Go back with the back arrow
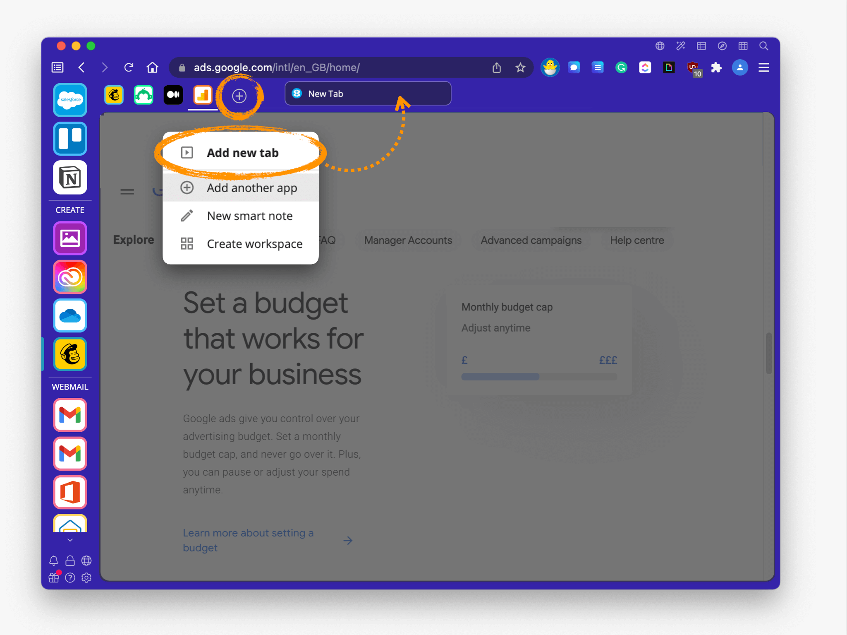847x635 pixels. click(x=81, y=67)
